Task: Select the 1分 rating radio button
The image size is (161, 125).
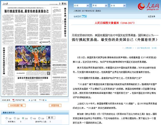Action: [7, 118]
